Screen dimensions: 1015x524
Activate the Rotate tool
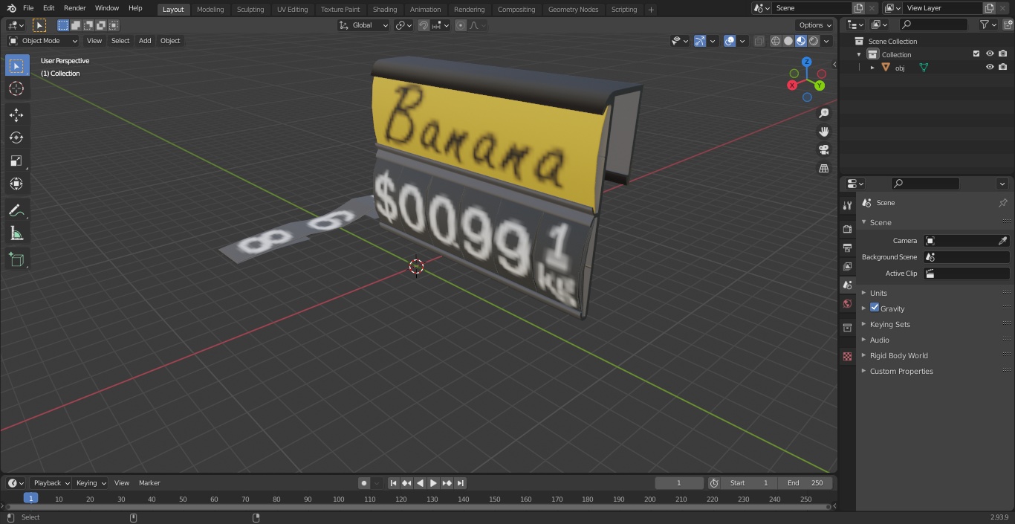[x=16, y=138]
